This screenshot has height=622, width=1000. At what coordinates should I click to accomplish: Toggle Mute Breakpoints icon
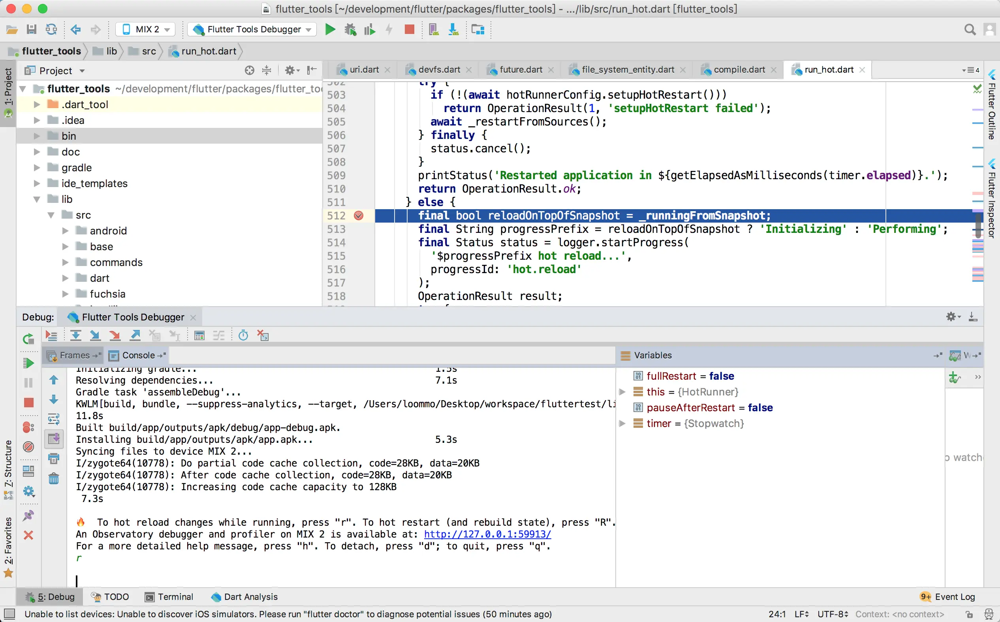[x=28, y=447]
